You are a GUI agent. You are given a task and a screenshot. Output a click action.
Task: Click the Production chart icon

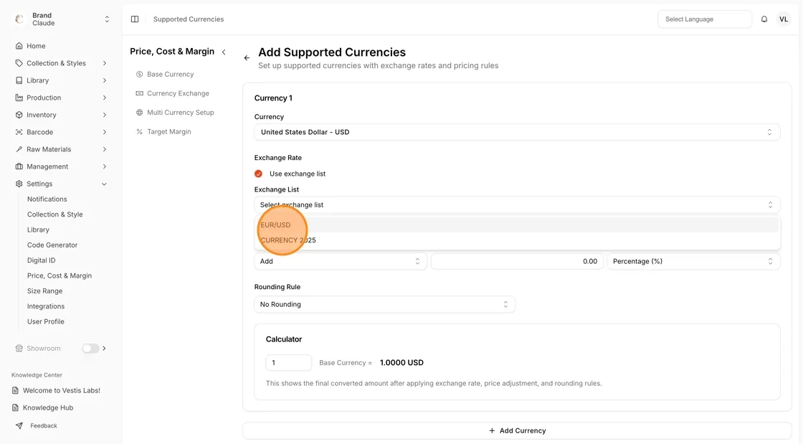[19, 98]
